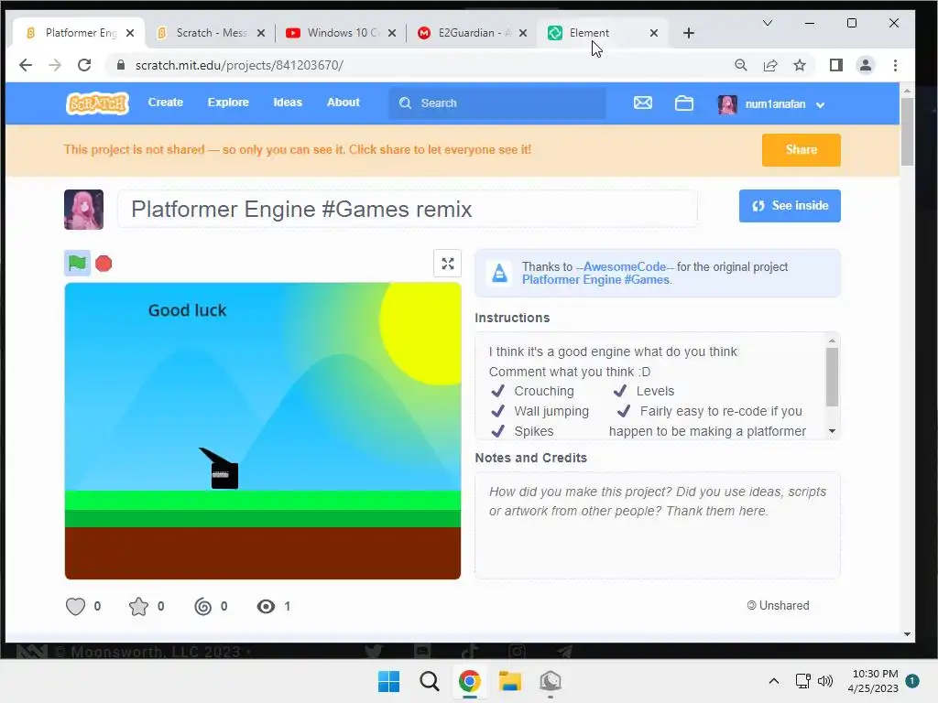938x703 pixels.
Task: Click the volume icon in the system tray
Action: point(825,681)
